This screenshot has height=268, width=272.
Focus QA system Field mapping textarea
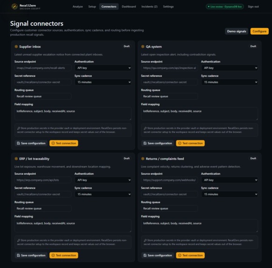[200, 114]
